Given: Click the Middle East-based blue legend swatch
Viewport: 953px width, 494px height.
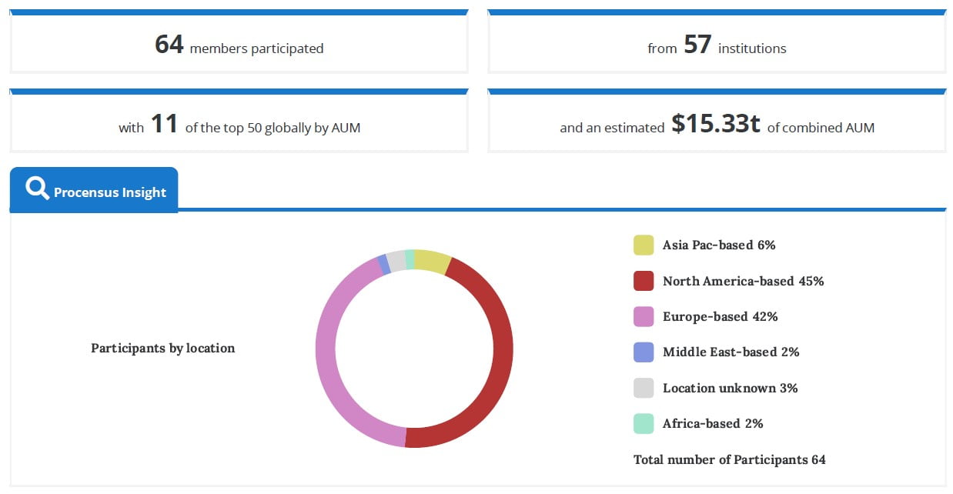Looking at the screenshot, I should coord(644,352).
